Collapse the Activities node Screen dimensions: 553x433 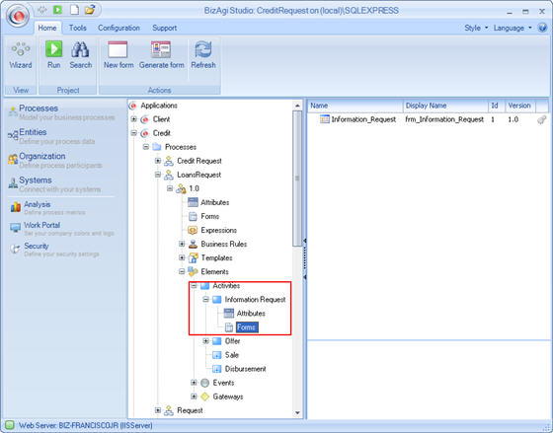194,286
